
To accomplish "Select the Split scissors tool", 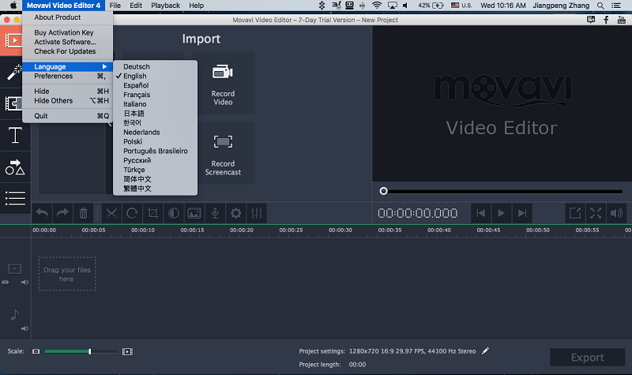I will (111, 213).
